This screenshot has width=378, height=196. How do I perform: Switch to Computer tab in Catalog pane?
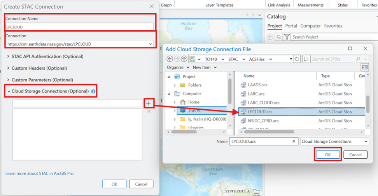tap(310, 26)
